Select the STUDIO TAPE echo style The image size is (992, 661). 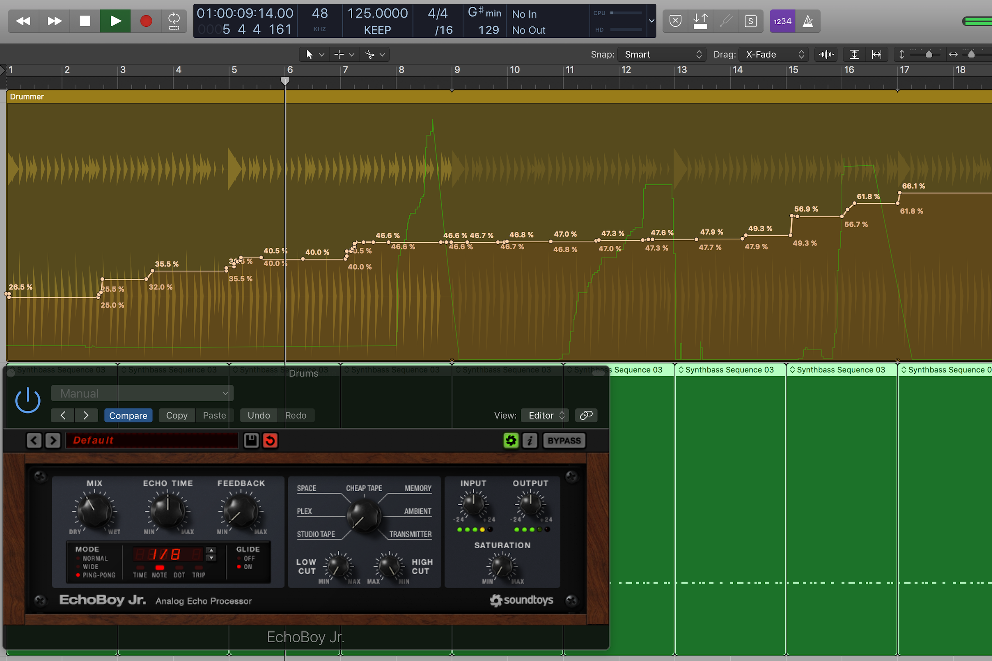(316, 534)
